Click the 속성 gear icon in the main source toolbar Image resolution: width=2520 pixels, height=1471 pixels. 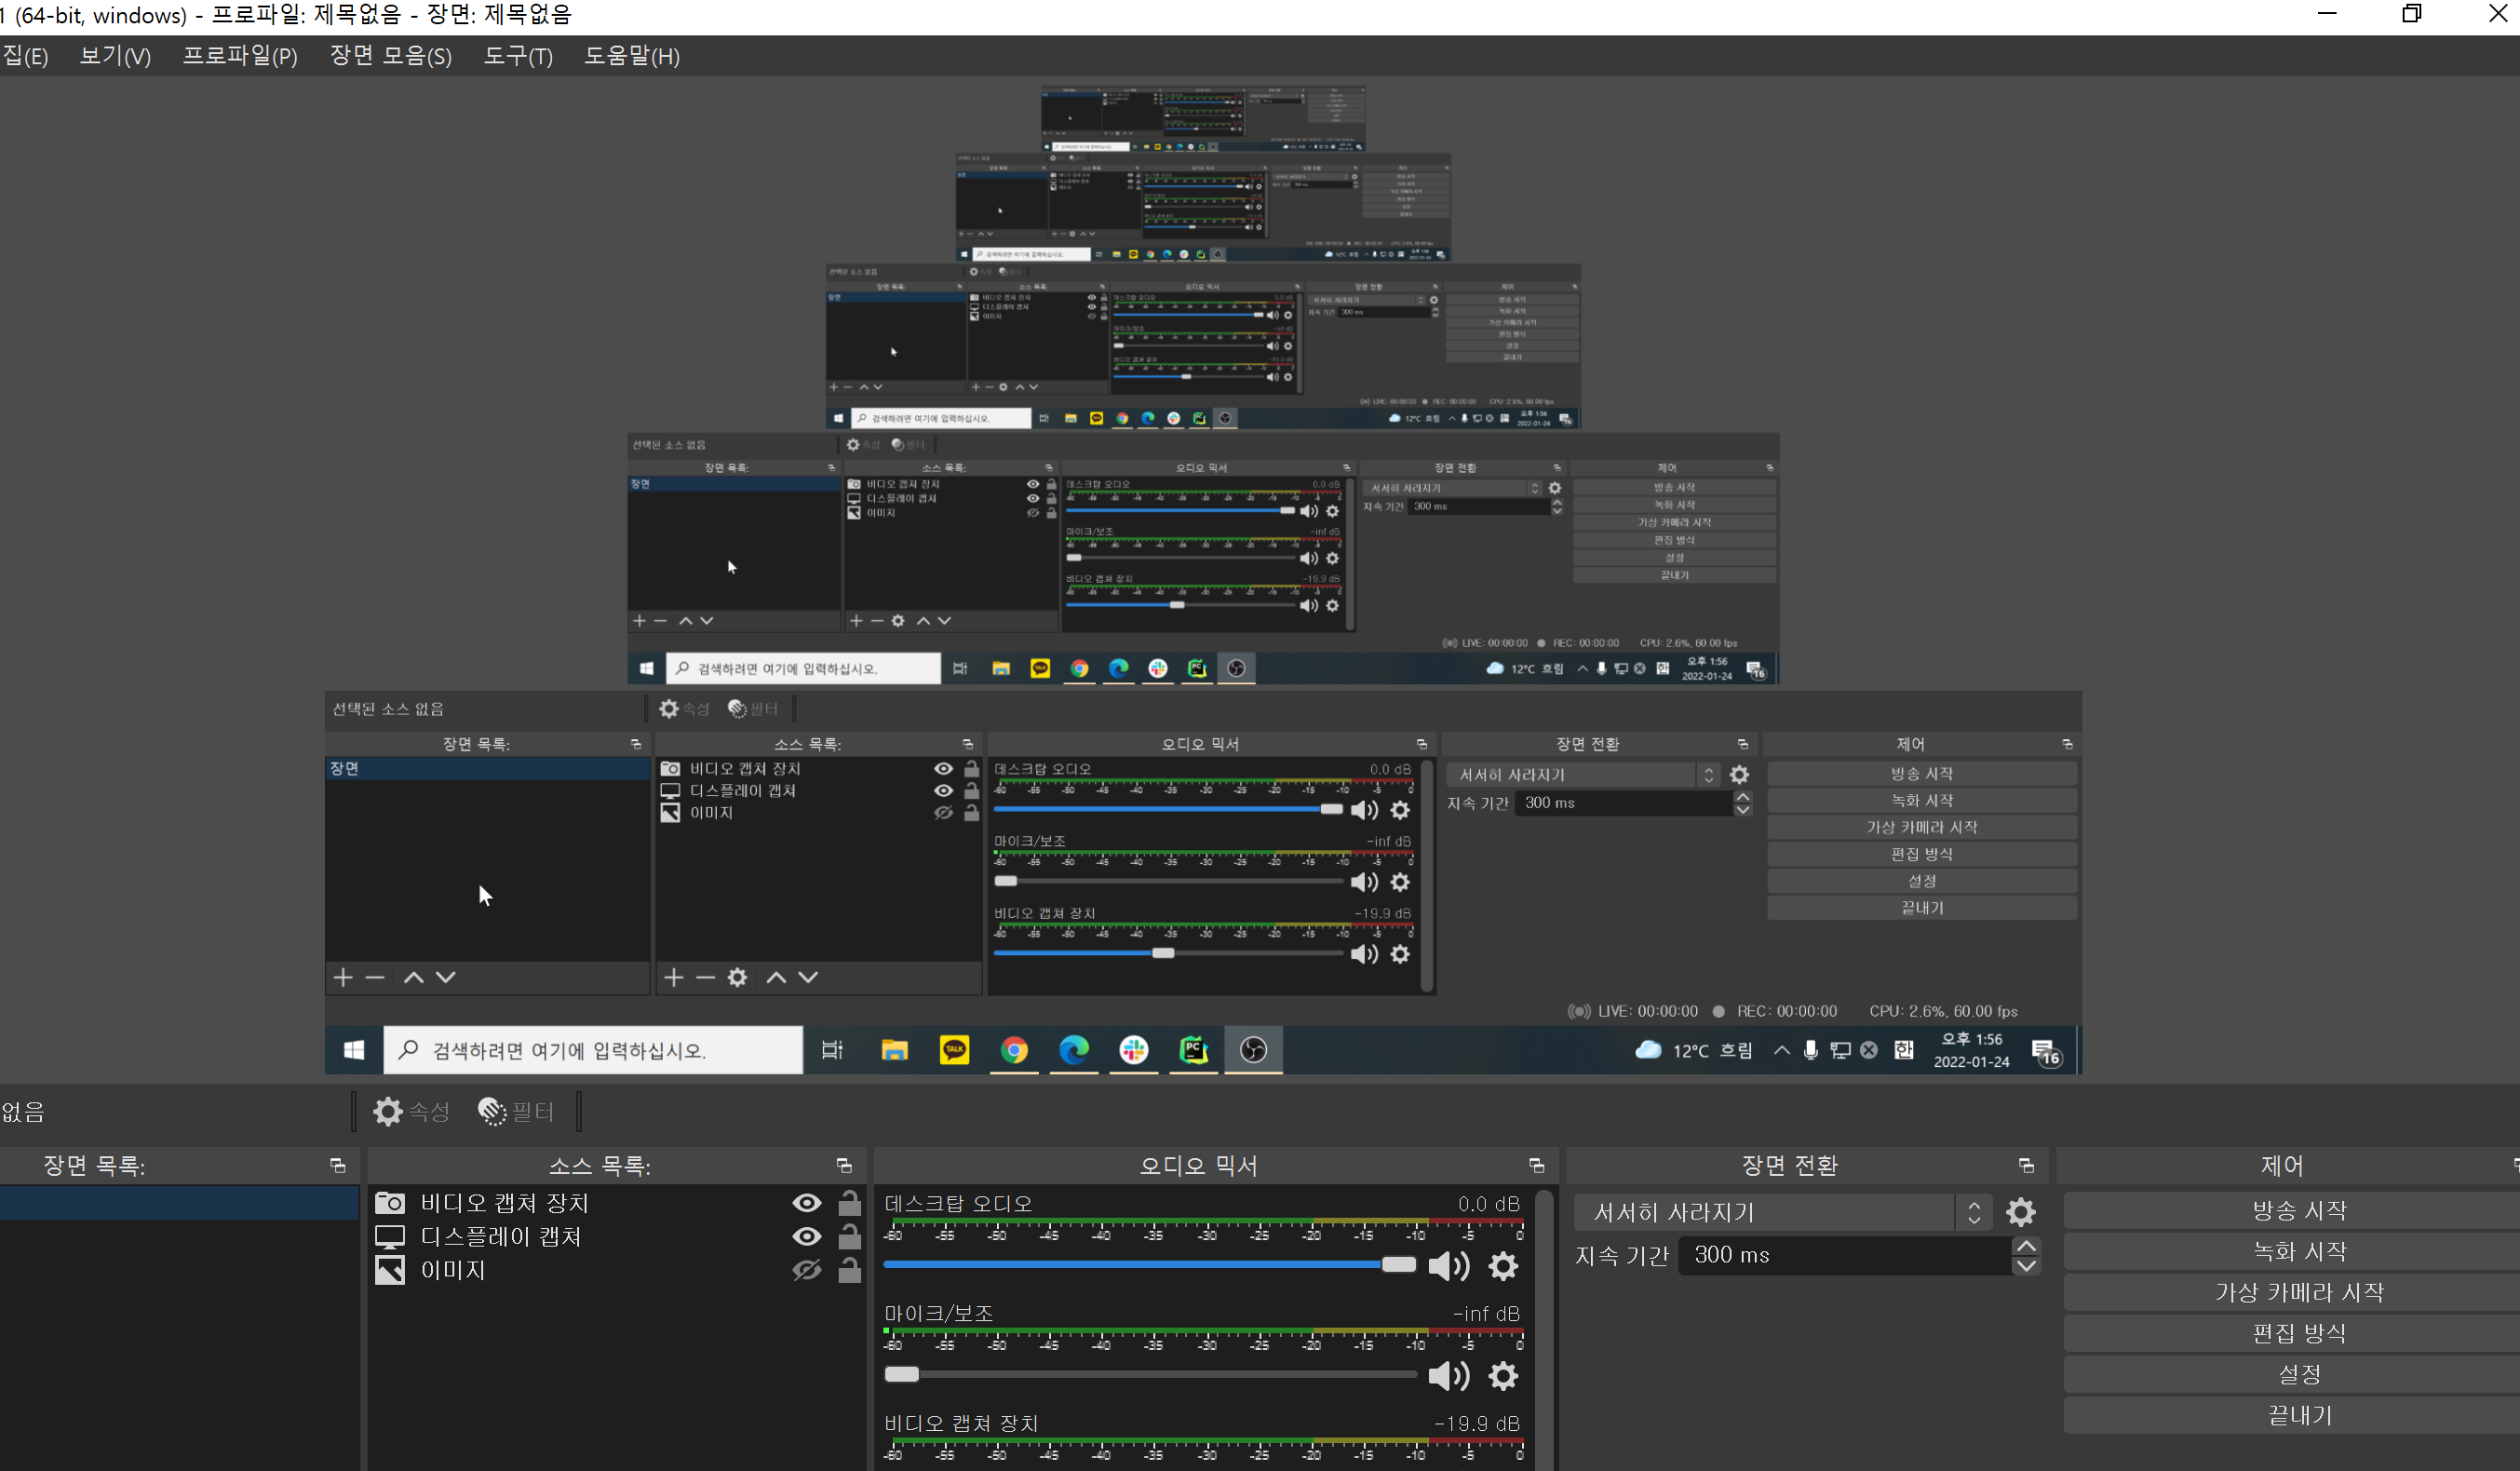(x=388, y=1111)
